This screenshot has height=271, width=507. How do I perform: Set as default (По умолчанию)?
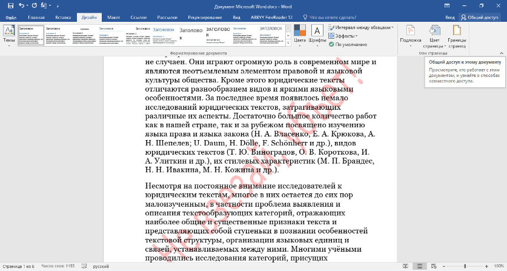pyautogui.click(x=348, y=44)
